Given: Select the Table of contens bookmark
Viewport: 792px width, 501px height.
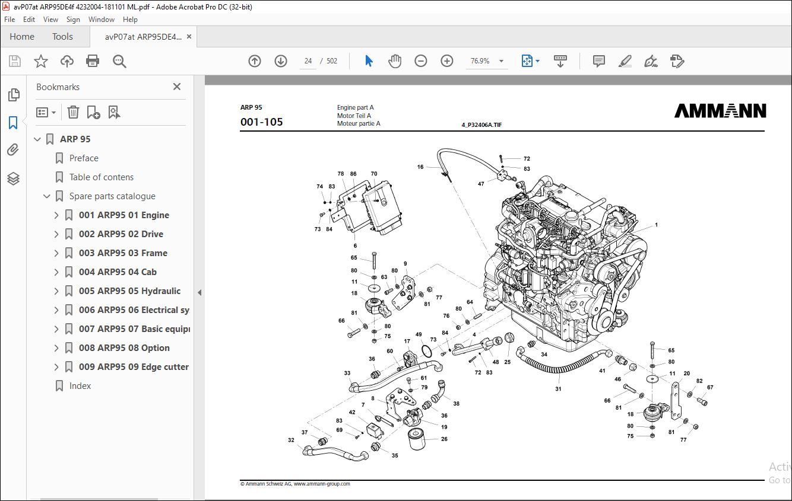Looking at the screenshot, I should click(x=102, y=177).
